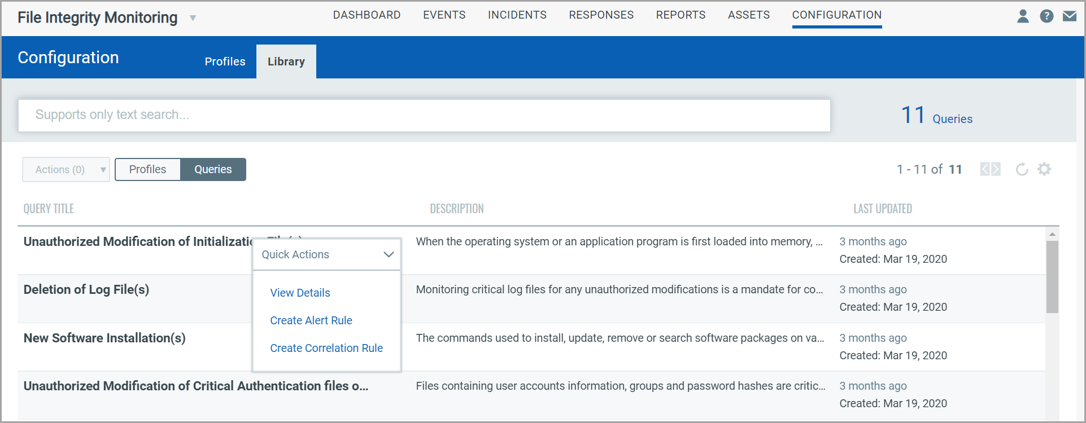Focus the text search field
Screen dimensions: 1086x423
424,116
